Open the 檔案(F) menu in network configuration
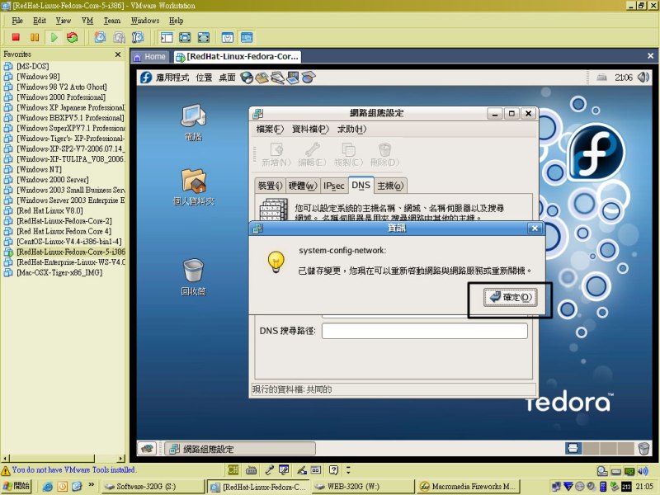The width and height of the screenshot is (660, 495). 270,130
